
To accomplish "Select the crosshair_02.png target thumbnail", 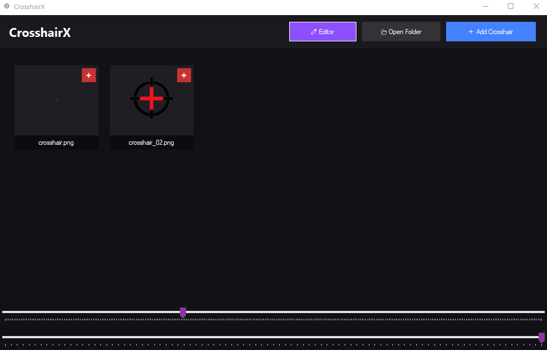I will click(x=152, y=101).
